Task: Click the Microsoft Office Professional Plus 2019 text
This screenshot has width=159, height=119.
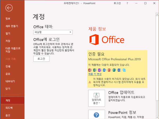Action: 114,59
